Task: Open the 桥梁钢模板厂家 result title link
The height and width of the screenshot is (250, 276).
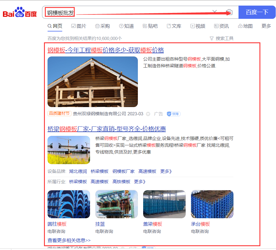Action: [107, 129]
